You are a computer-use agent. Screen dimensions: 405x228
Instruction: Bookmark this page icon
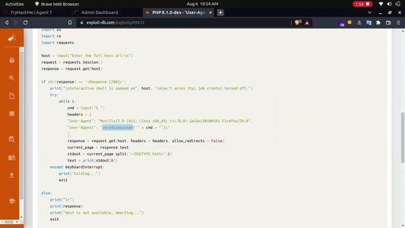pyautogui.click(x=70, y=23)
